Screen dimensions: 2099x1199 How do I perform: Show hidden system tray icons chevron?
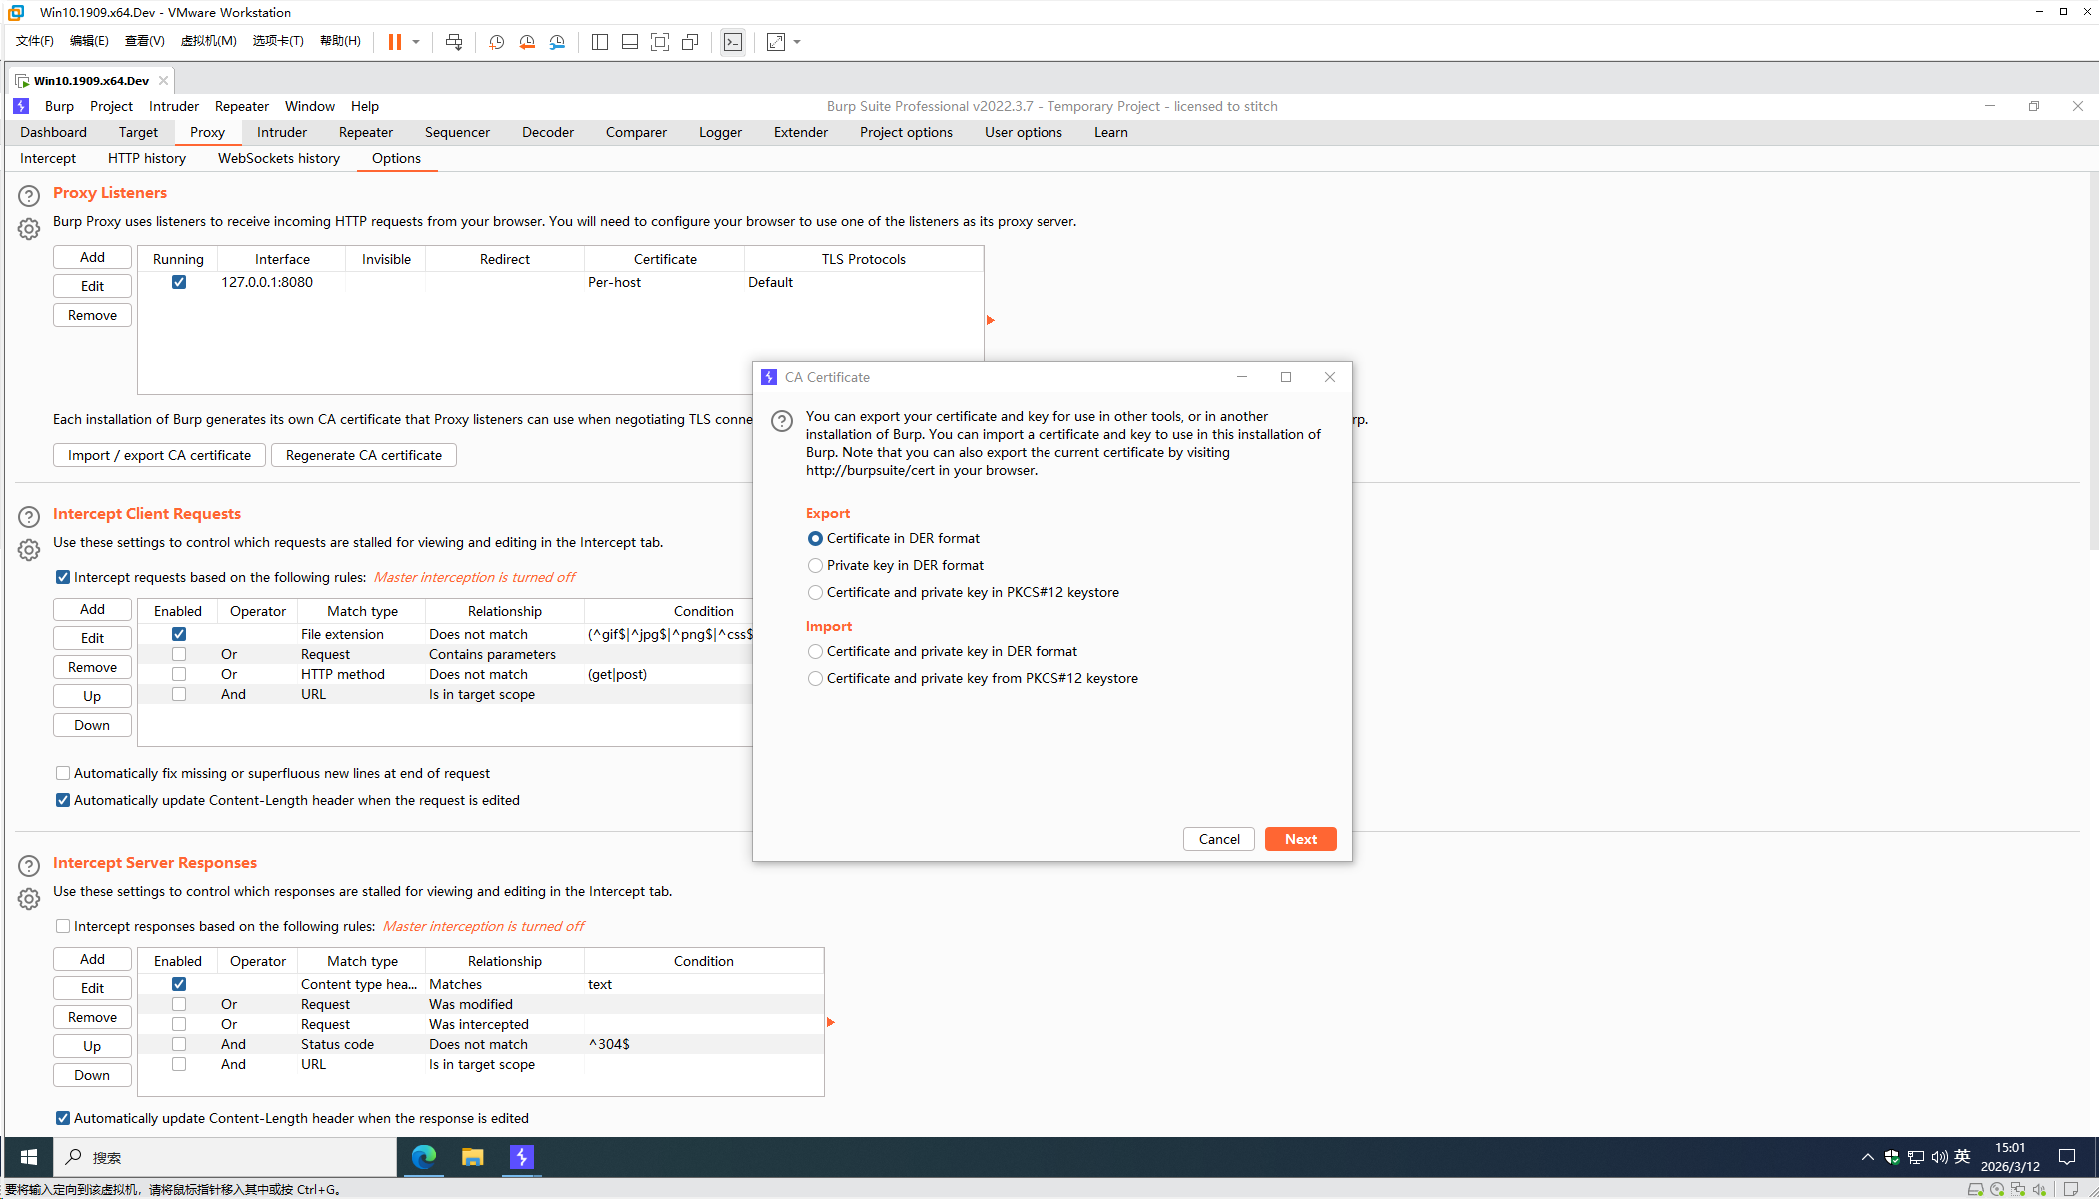[x=1867, y=1157]
